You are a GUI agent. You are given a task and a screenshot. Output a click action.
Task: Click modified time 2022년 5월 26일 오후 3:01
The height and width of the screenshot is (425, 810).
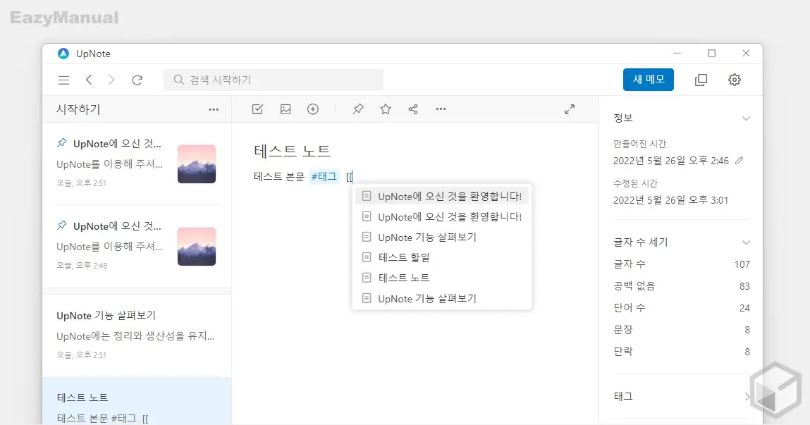click(670, 200)
